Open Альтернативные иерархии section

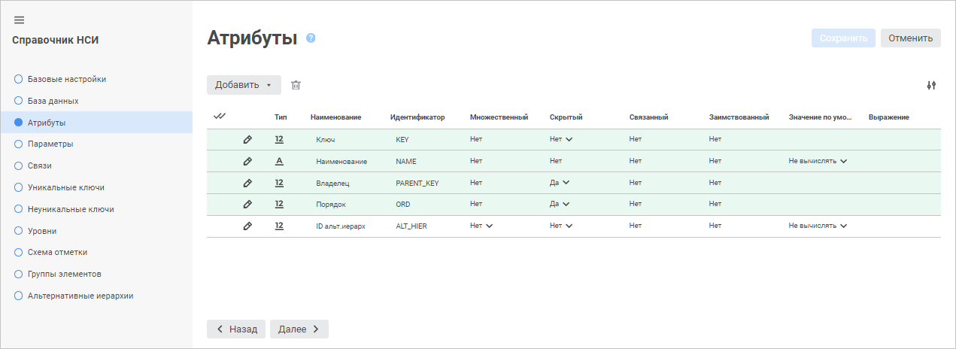pyautogui.click(x=80, y=296)
